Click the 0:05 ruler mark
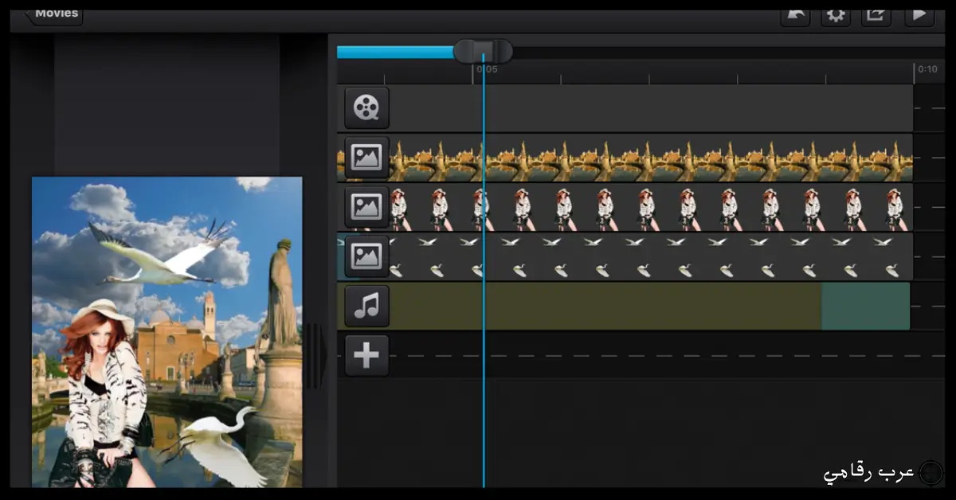 coord(487,69)
